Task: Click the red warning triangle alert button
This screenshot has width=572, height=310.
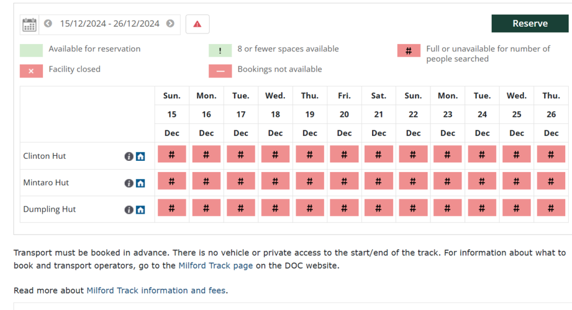Action: 197,25
